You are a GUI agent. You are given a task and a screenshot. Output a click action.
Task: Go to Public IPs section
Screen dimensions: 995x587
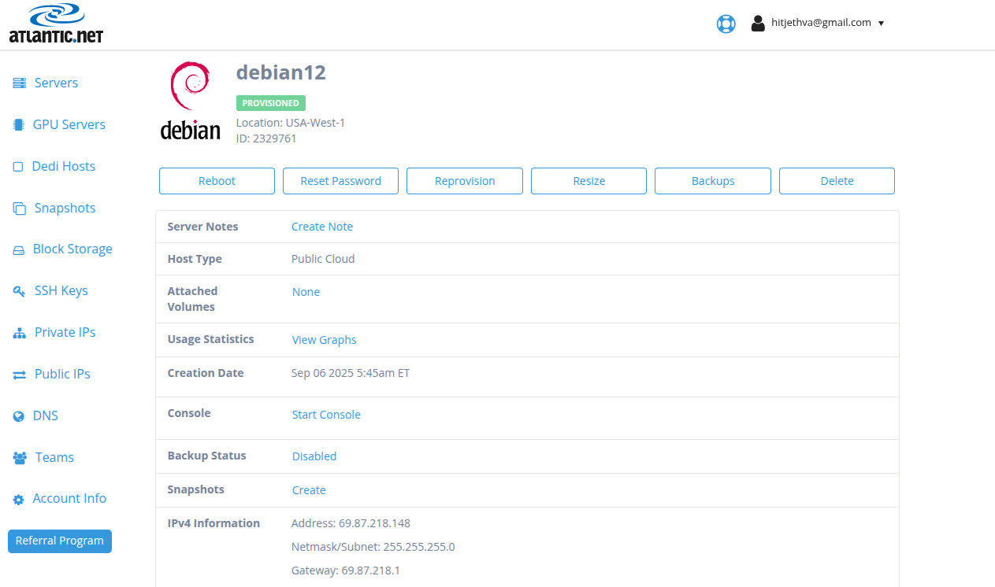coord(61,374)
